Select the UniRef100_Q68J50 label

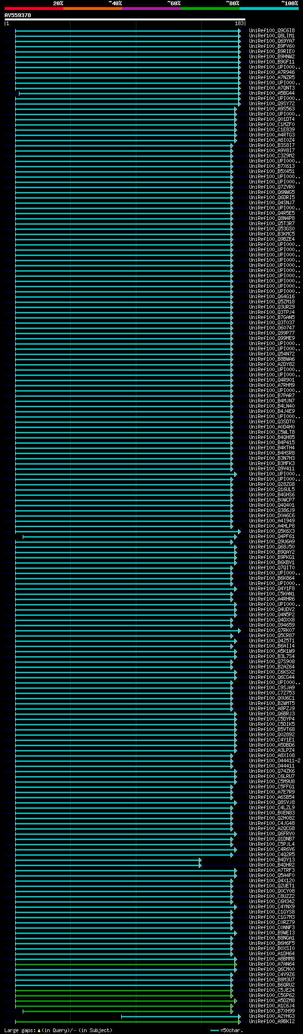tap(272, 547)
